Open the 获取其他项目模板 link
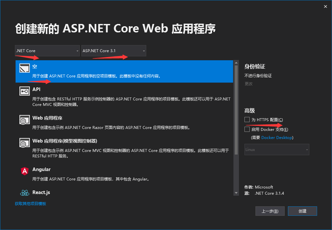This screenshot has width=332, height=230. point(30,203)
